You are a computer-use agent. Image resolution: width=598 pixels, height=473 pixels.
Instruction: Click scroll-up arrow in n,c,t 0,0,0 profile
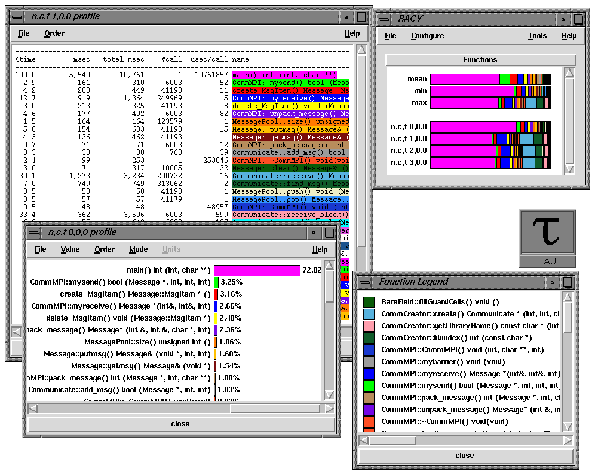click(329, 265)
